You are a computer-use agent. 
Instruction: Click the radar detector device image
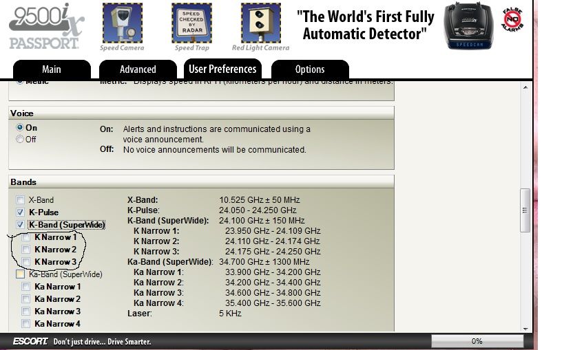click(x=470, y=25)
